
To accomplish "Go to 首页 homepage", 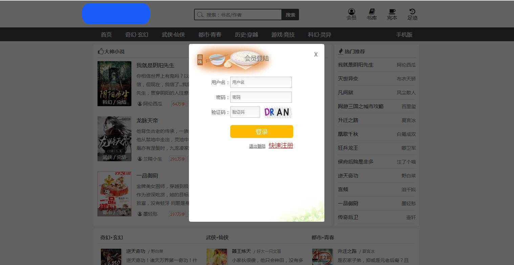I will point(106,34).
